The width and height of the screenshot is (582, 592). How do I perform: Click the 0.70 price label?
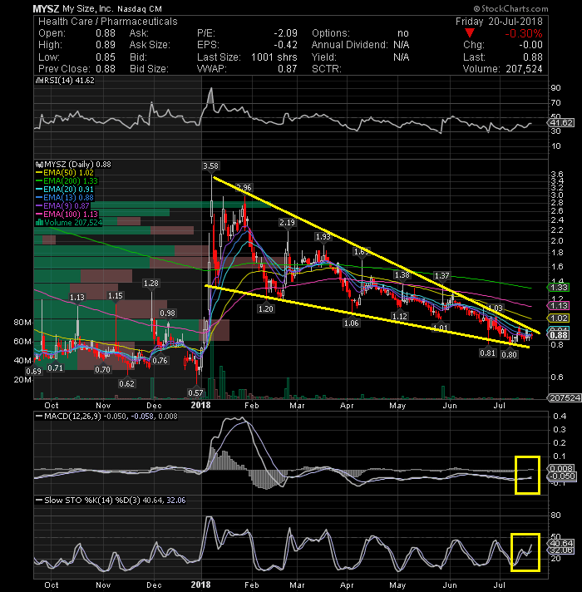(102, 370)
